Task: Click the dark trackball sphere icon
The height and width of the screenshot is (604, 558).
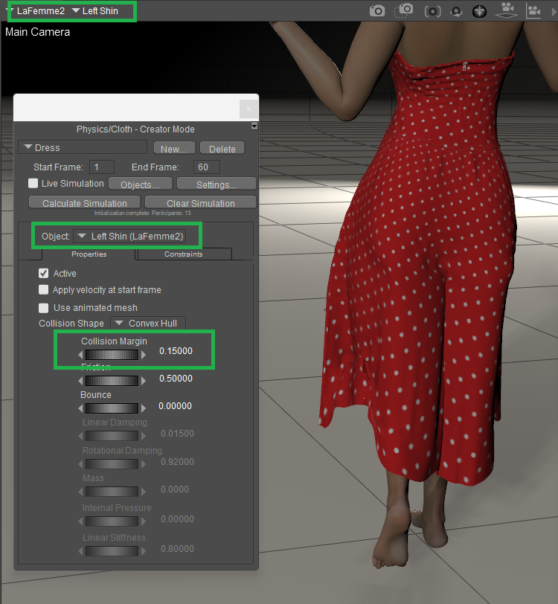Action: coord(480,11)
